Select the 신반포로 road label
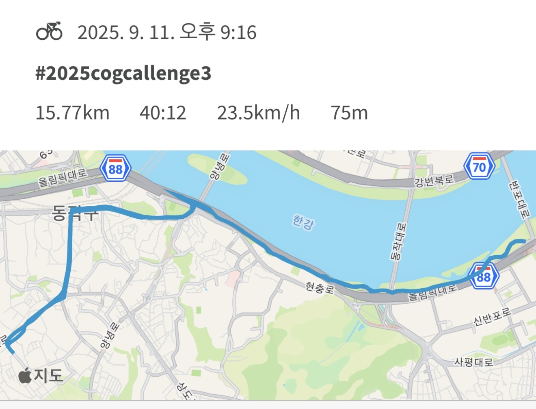This screenshot has height=409, width=536. coord(492,316)
